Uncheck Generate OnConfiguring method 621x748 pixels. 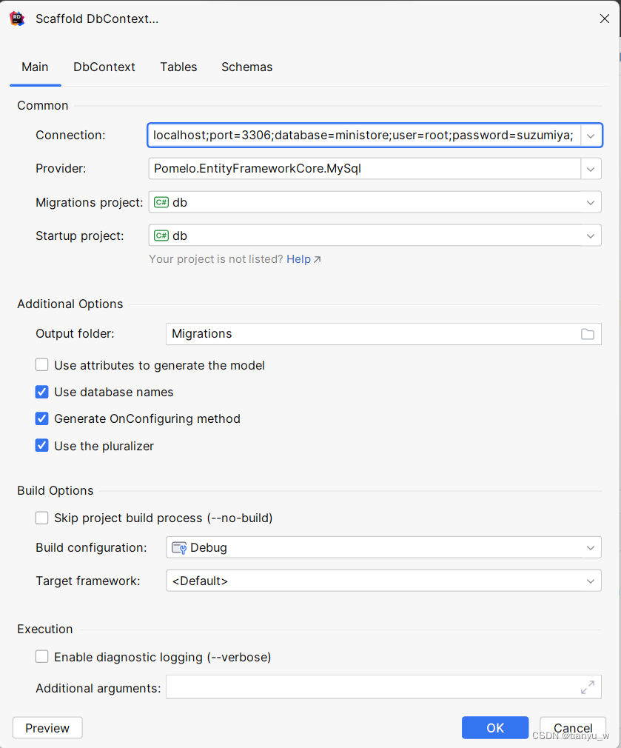pyautogui.click(x=42, y=418)
